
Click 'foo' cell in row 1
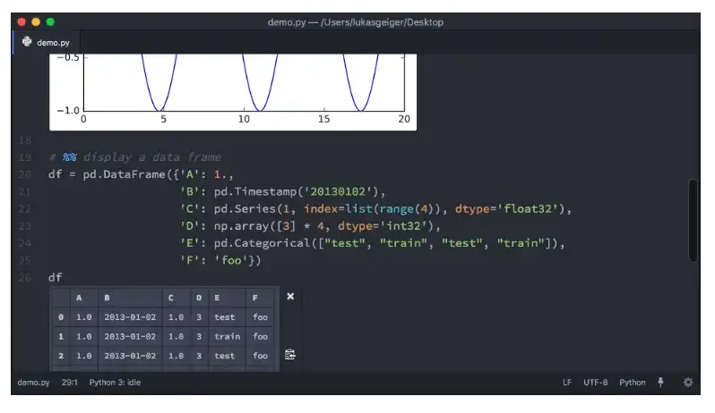(260, 337)
